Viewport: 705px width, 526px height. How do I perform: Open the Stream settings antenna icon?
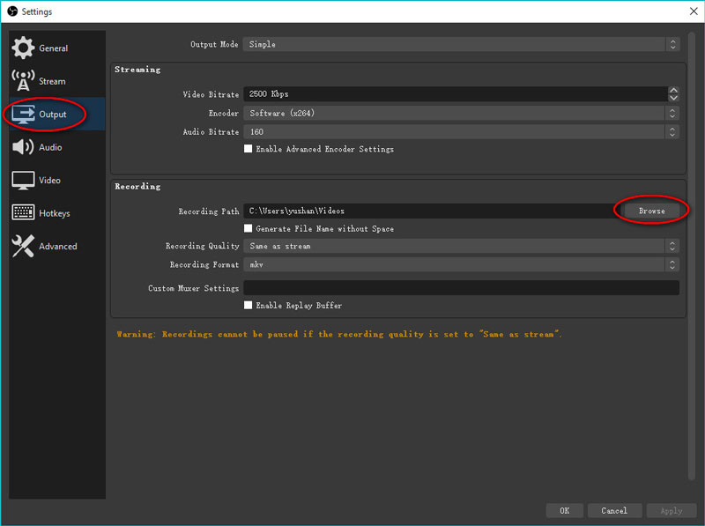click(x=24, y=81)
